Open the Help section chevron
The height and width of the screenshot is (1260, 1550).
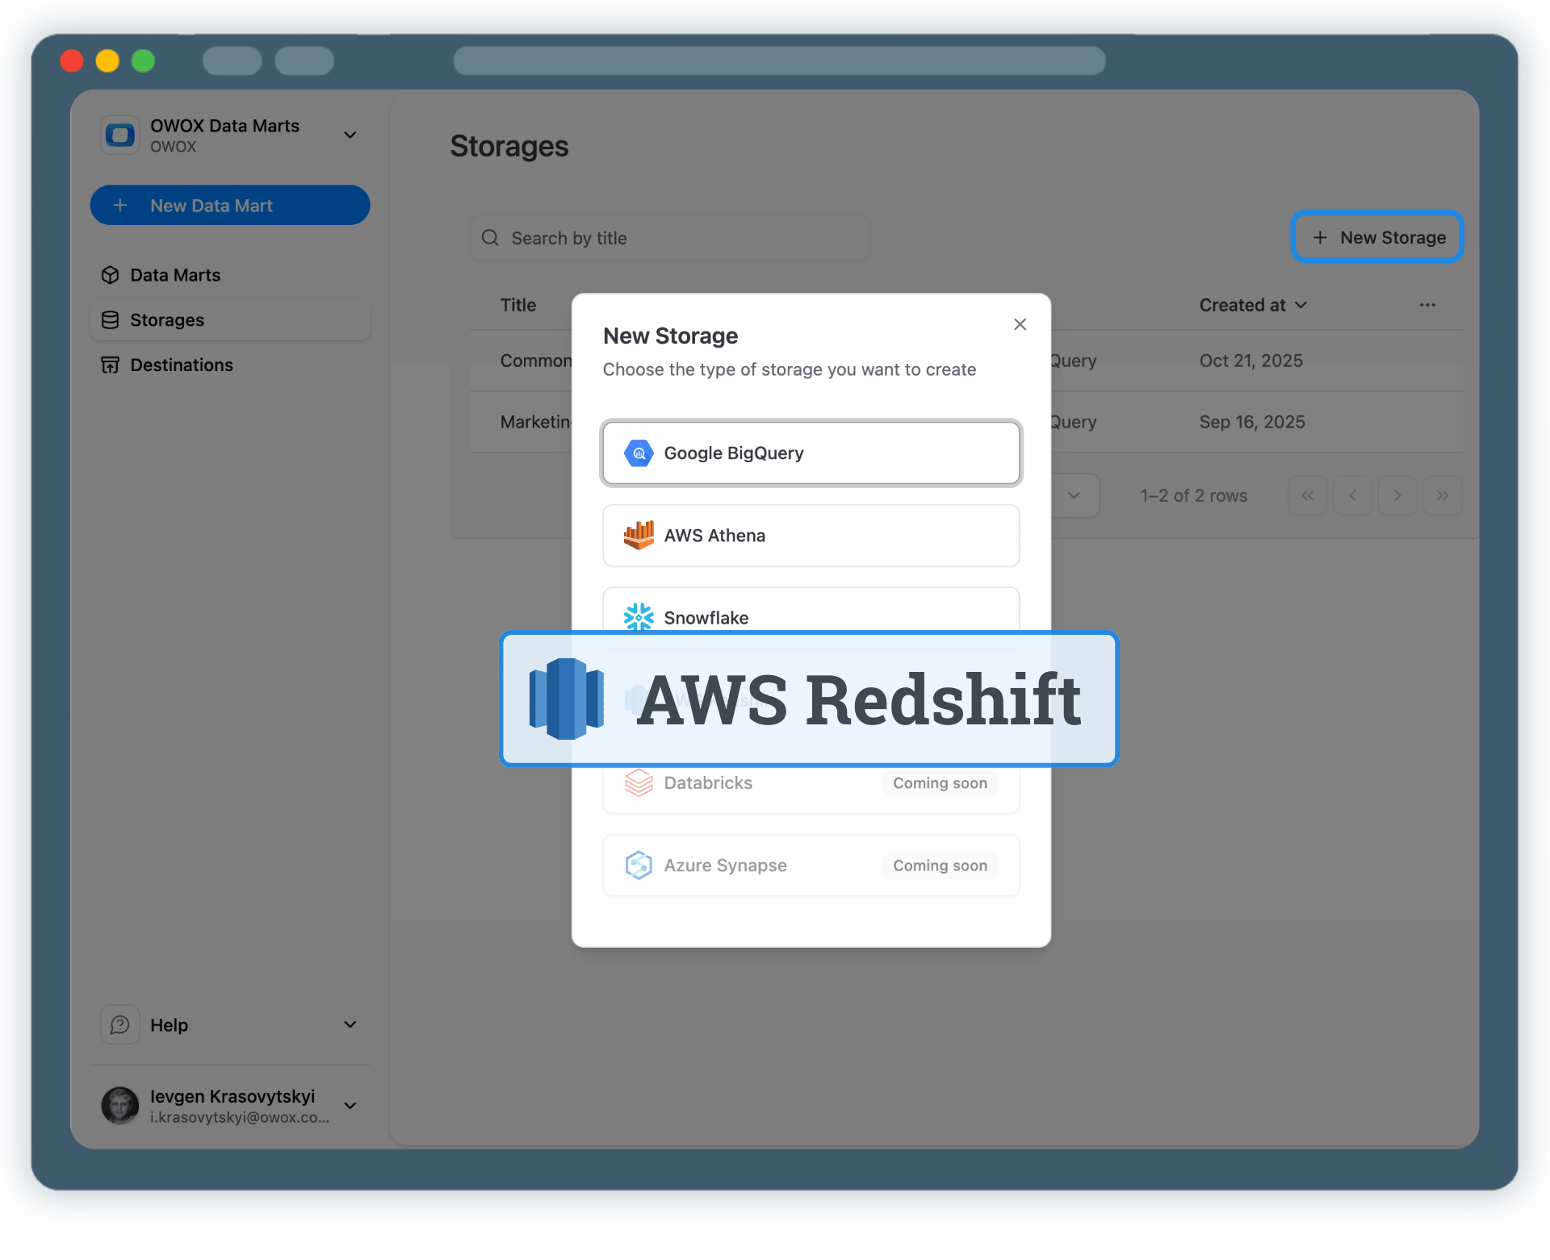click(x=350, y=1024)
